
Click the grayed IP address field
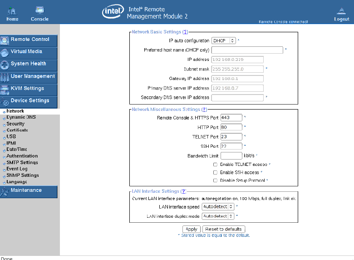pyautogui.click(x=237, y=60)
